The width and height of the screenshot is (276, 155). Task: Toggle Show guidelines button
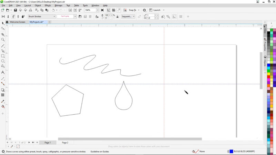pos(119,10)
